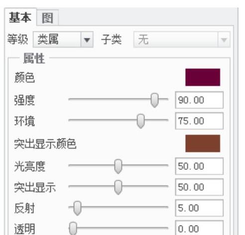Switch to the 图 tab
Viewport: 245px width, 235px height.
[48, 18]
